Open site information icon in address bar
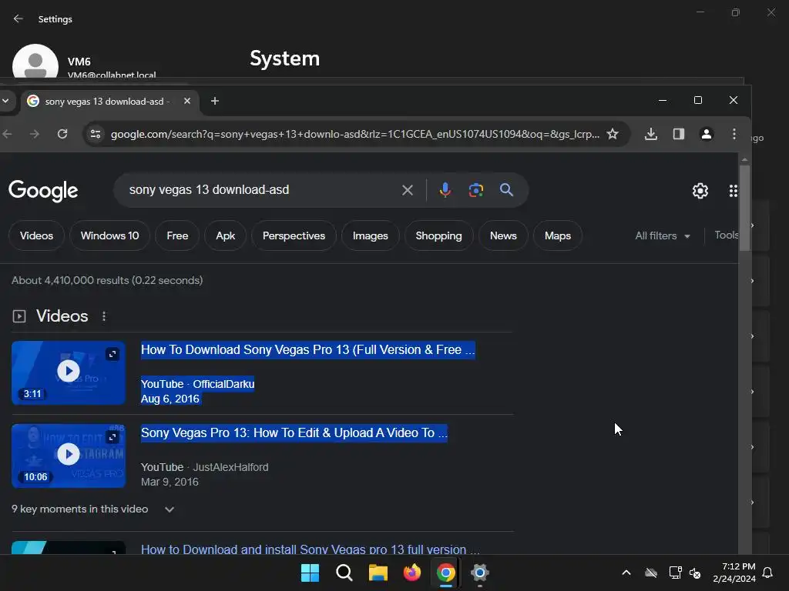 [x=95, y=134]
